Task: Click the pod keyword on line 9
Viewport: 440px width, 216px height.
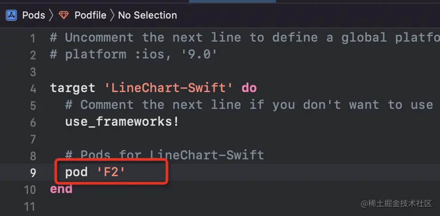Action: pos(76,172)
